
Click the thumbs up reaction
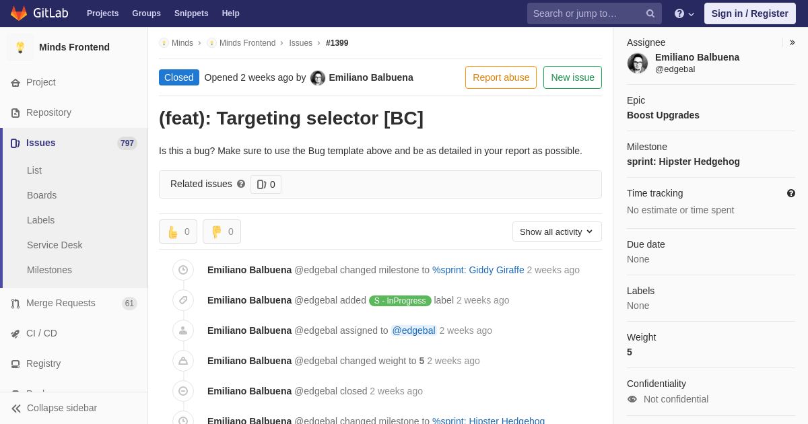(x=178, y=232)
